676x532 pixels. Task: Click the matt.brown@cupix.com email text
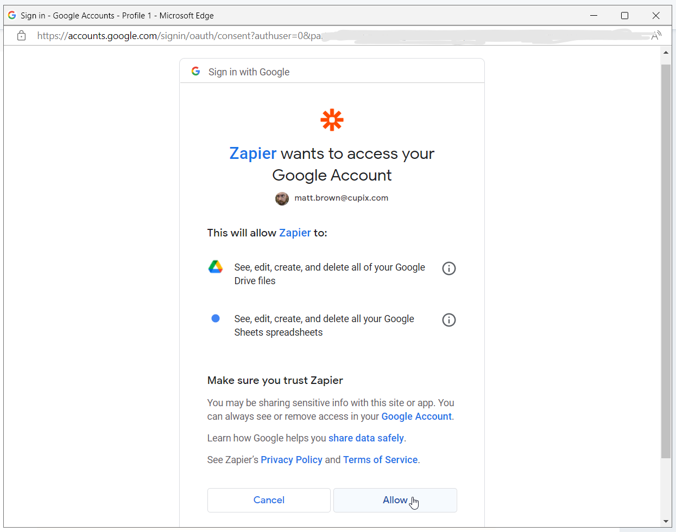coord(342,198)
